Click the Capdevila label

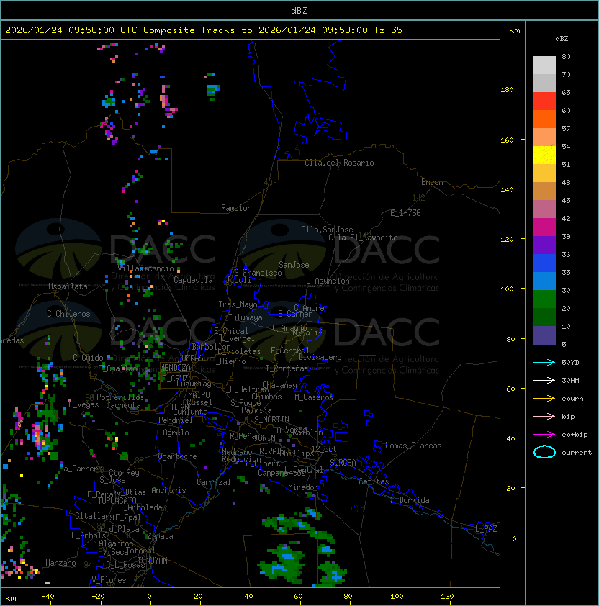193,280
